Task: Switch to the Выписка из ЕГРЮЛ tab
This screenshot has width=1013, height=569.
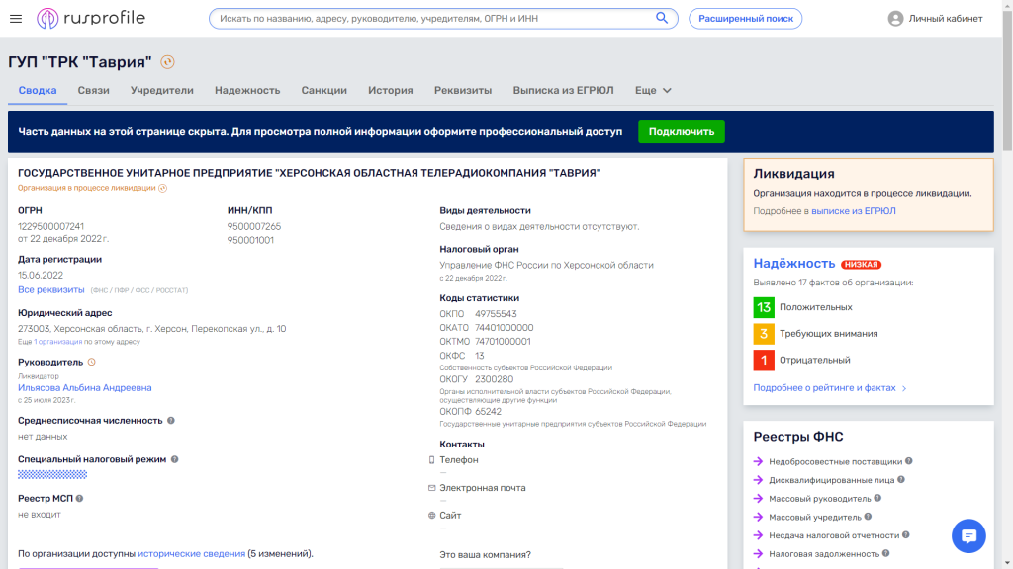Action: pyautogui.click(x=563, y=90)
